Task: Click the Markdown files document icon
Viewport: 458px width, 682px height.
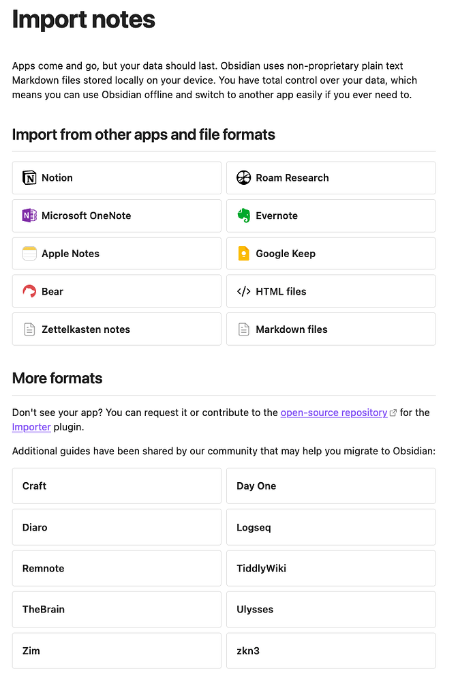Action: click(243, 329)
